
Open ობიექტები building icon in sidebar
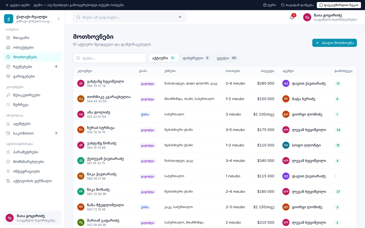tap(8, 47)
